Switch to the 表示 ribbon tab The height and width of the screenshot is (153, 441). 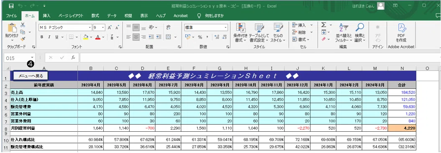144,16
